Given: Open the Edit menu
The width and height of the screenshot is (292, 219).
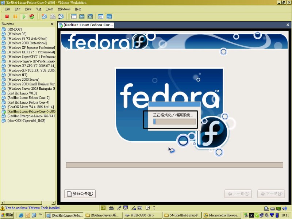Looking at the screenshot, I should tap(18, 9).
